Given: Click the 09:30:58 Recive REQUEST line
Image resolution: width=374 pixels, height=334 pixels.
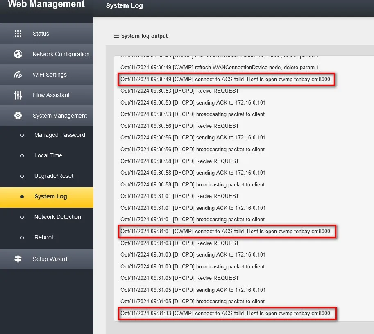Looking at the screenshot, I should [x=179, y=161].
